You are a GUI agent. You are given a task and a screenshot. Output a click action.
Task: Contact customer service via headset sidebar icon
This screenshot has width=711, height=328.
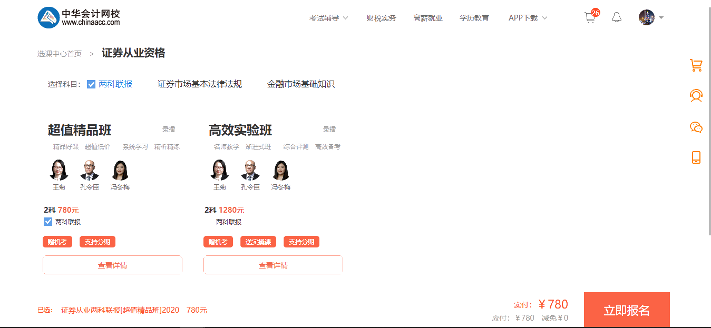[x=696, y=96]
